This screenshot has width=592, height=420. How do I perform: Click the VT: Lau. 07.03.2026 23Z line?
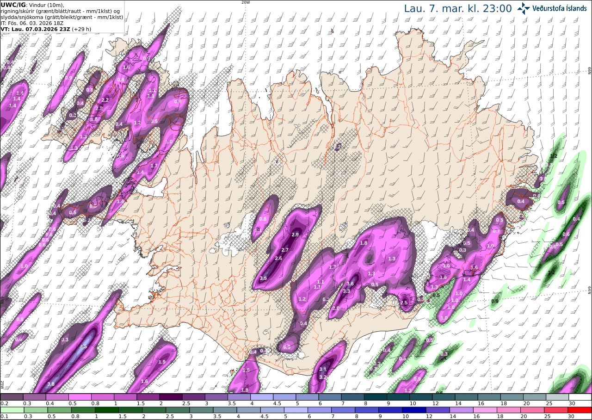coord(45,29)
